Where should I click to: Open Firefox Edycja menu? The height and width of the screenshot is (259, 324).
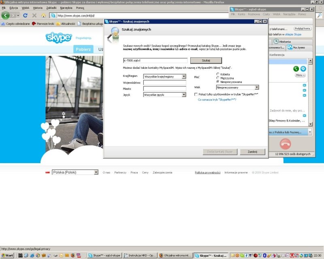(x=14, y=8)
